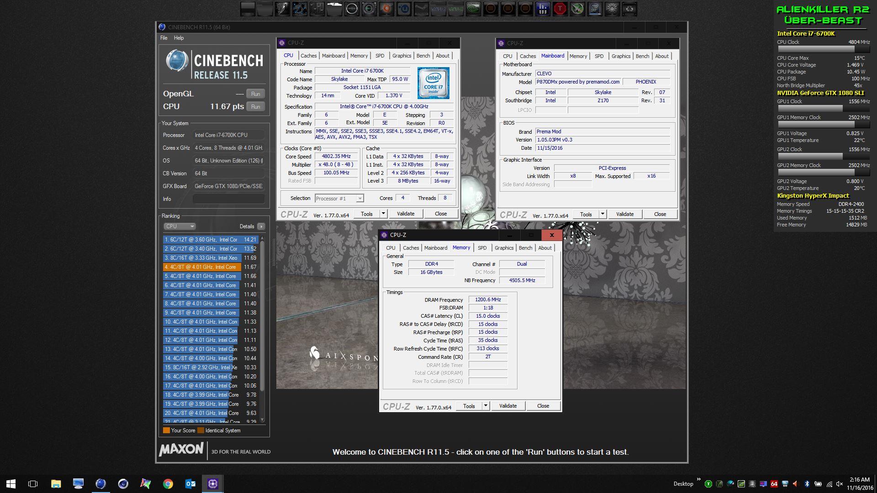The height and width of the screenshot is (493, 877).
Task: Launch Origin from the top dock
Action: click(386, 9)
